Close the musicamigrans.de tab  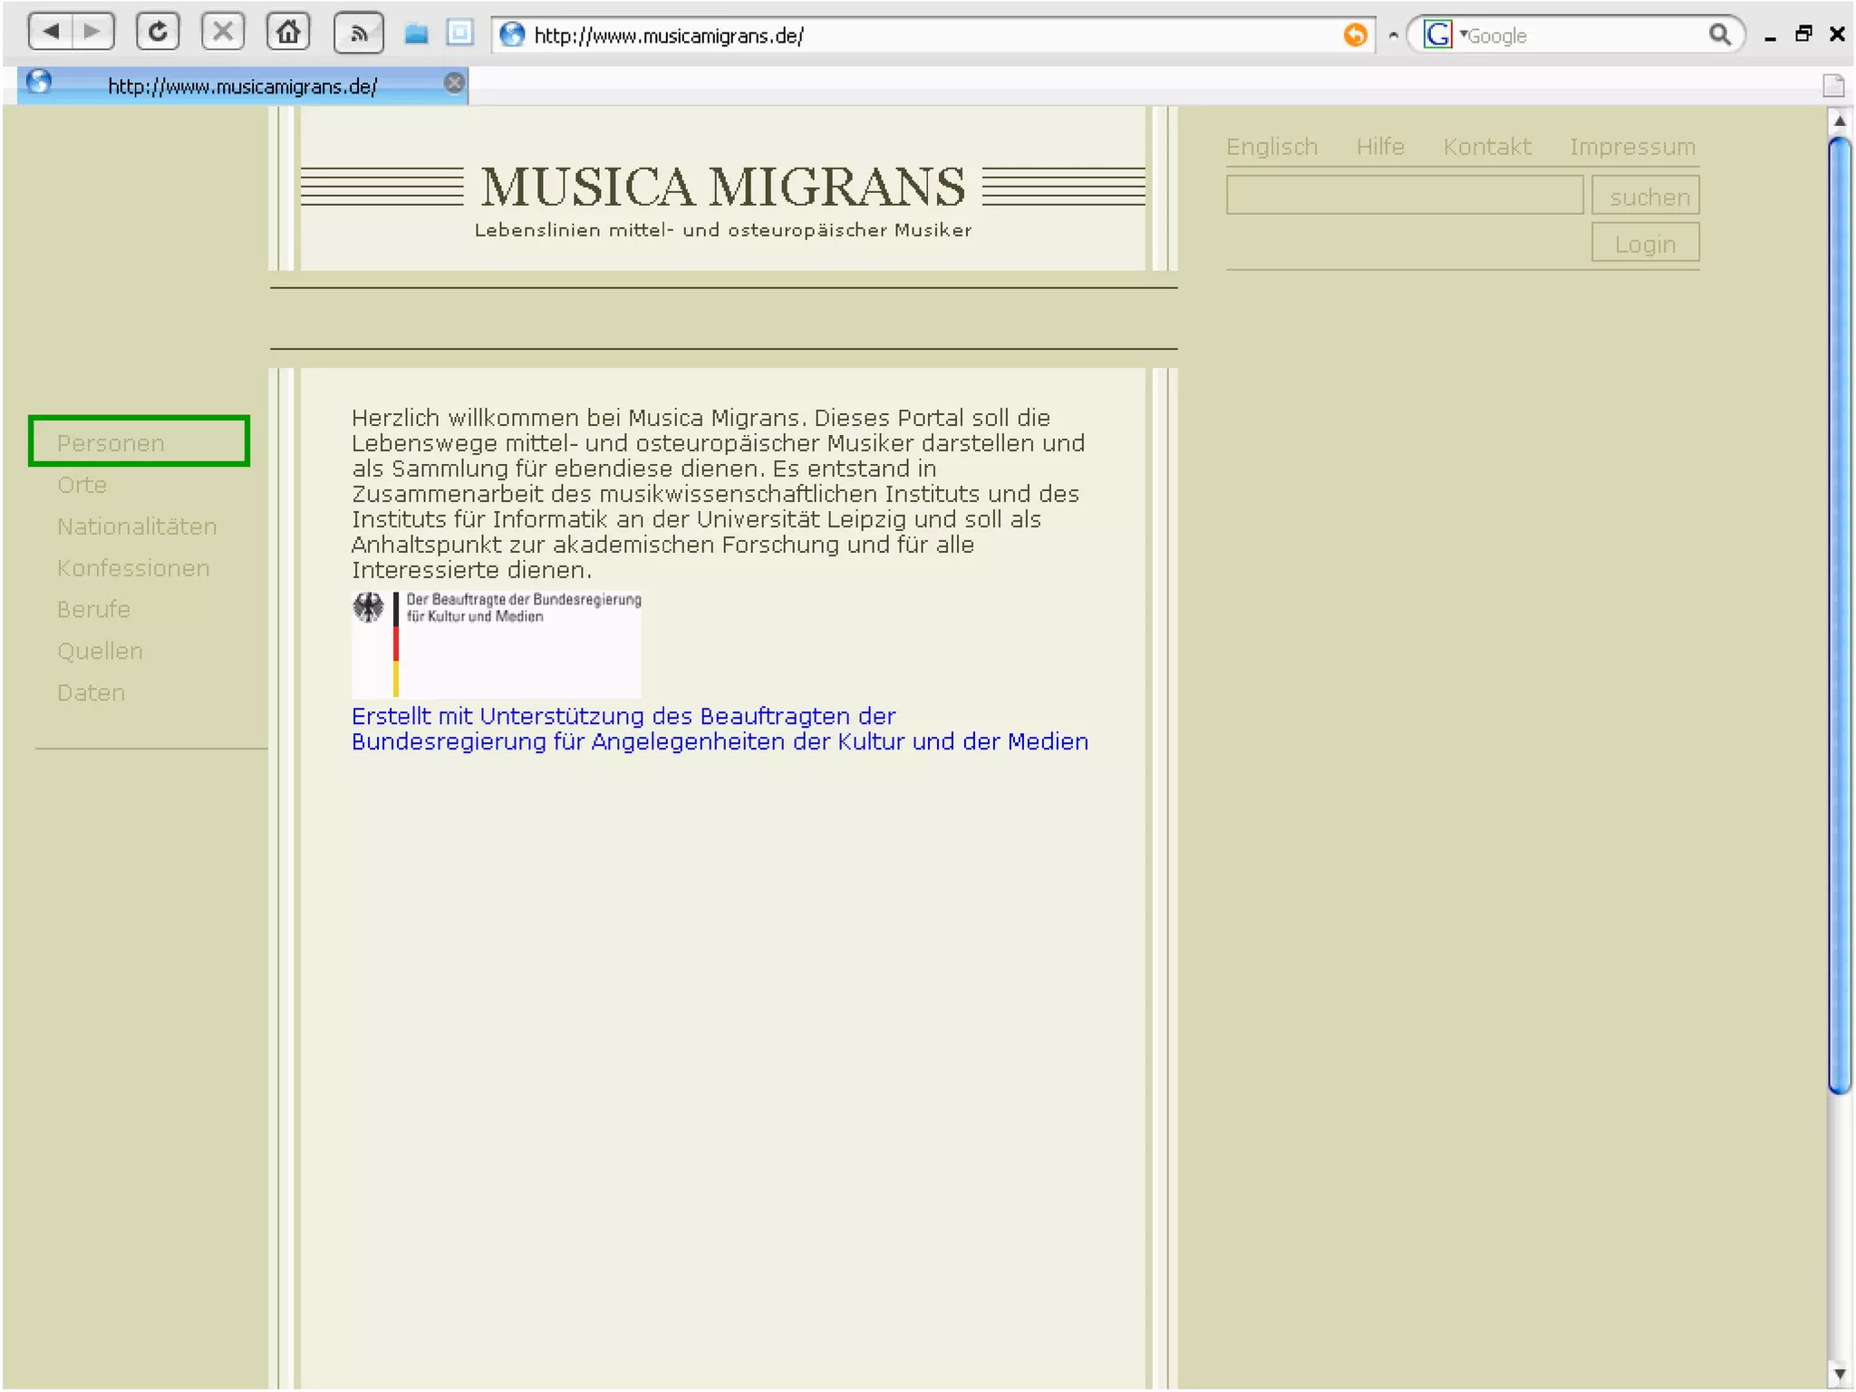(x=454, y=83)
